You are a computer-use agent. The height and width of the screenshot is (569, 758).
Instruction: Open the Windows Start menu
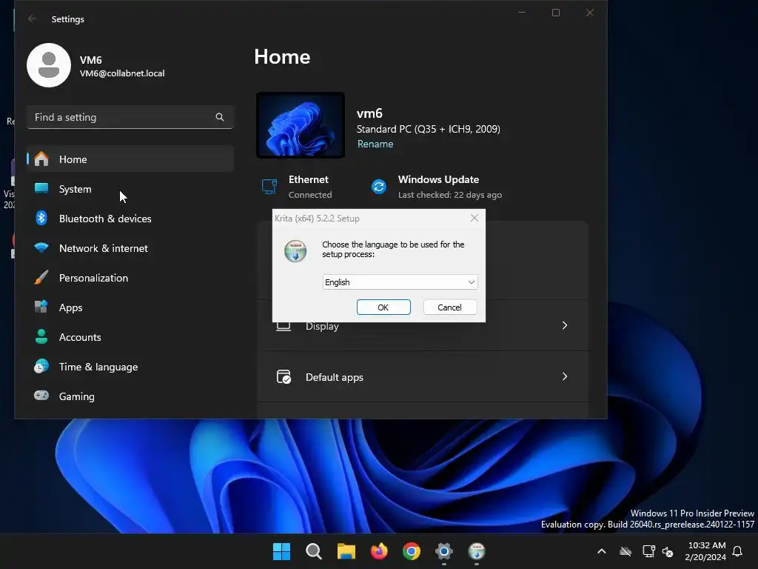pos(281,551)
